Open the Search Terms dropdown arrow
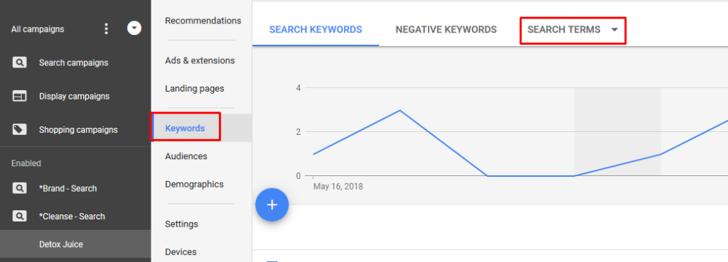This screenshot has height=262, width=728. click(614, 30)
